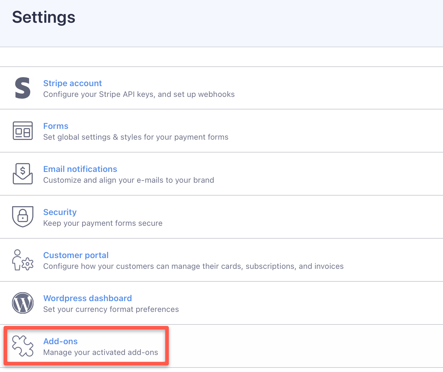The height and width of the screenshot is (372, 443).
Task: Open Email notifications settings
Action: (x=80, y=169)
